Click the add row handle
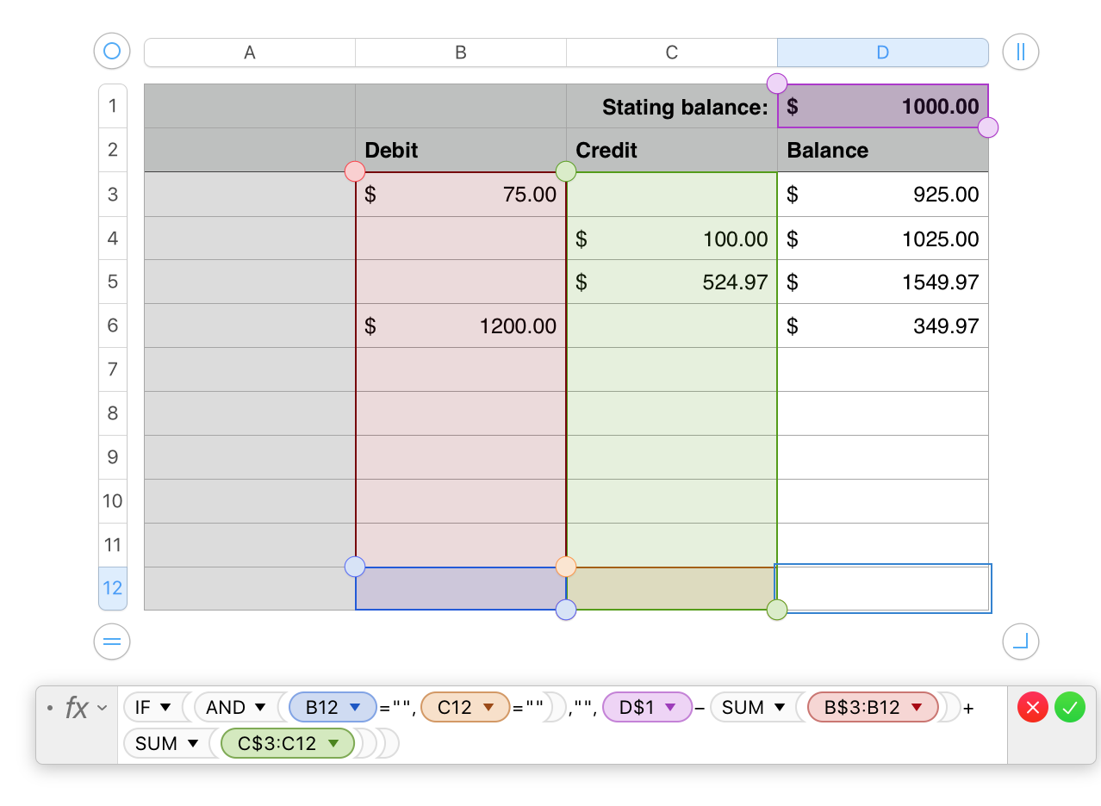The height and width of the screenshot is (806, 1101). pyautogui.click(x=111, y=642)
